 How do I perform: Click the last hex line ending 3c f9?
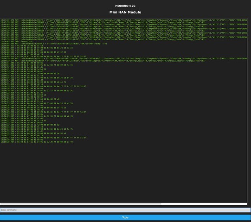pos(37,142)
